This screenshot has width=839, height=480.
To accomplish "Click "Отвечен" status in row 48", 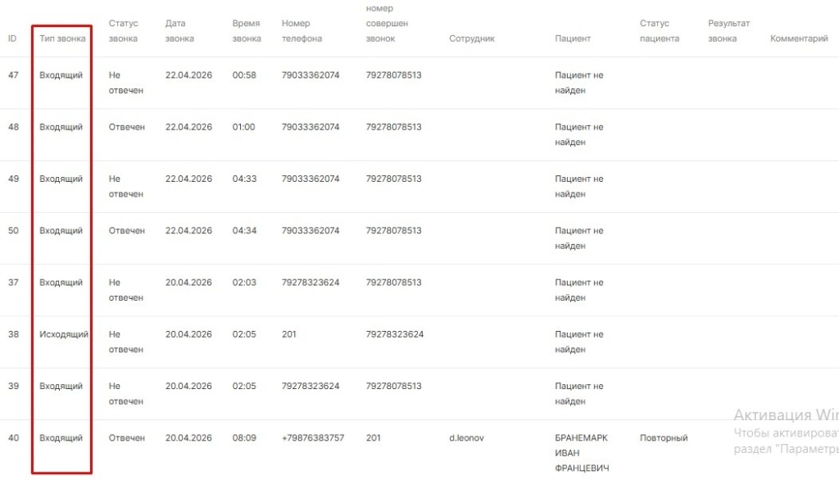I will (x=127, y=127).
